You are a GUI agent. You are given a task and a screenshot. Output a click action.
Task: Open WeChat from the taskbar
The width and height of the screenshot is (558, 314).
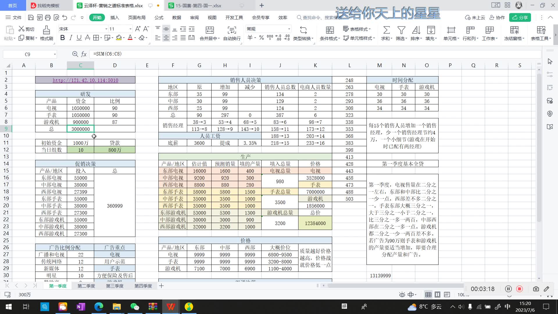[135, 307]
